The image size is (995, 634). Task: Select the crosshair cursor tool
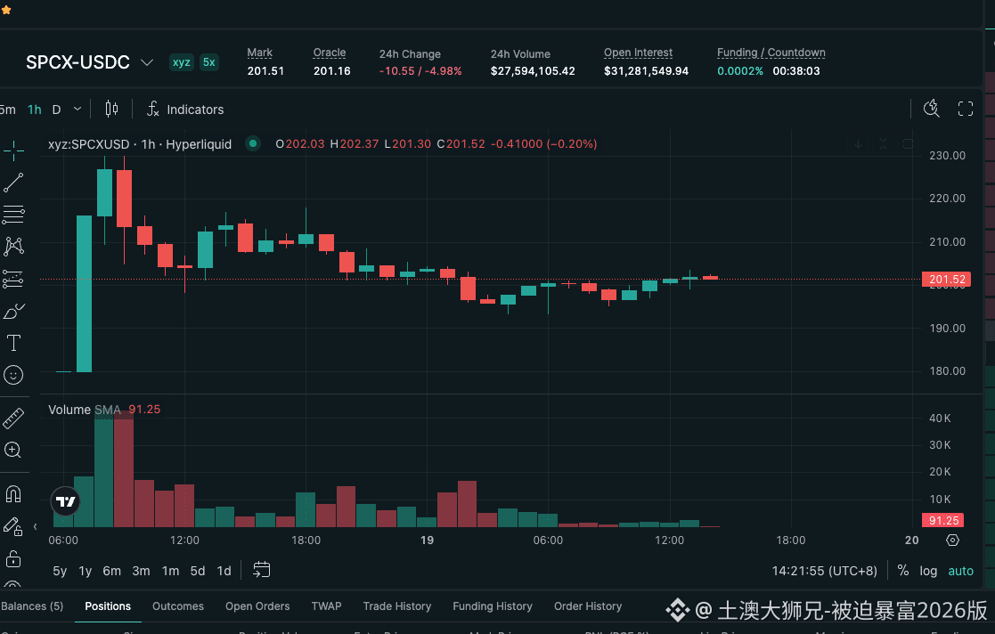click(x=13, y=150)
